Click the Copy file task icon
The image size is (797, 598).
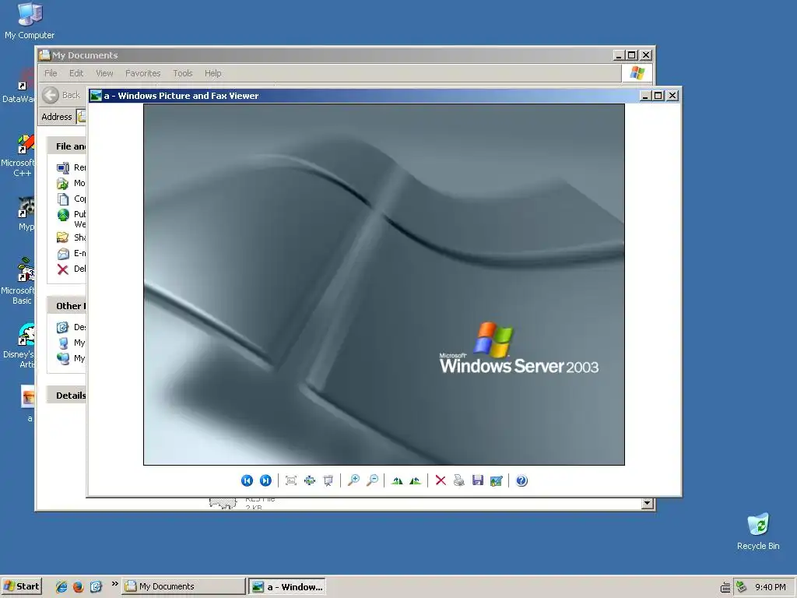tap(63, 199)
